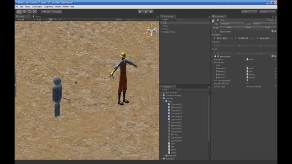Toggle scene lighting button in Scene view bar
292x164 pixels.
[51, 19]
